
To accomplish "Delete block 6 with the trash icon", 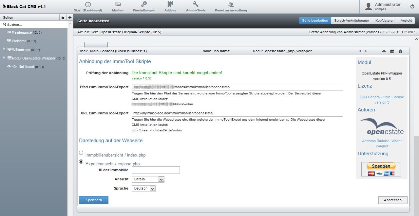I will point(400,51).
